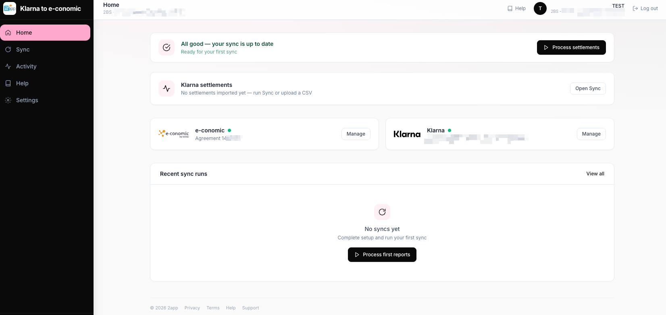Manage the Klarna connection
The image size is (666, 315).
[x=591, y=134]
